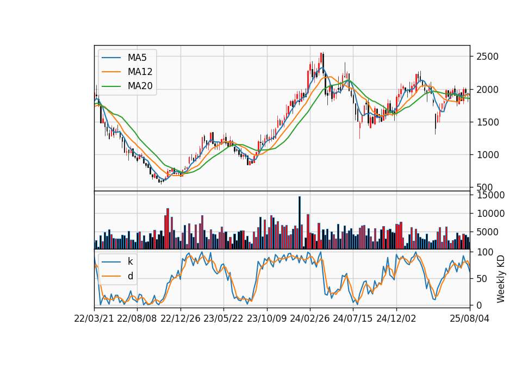The image size is (522, 375).
Task: Click the 5000 volume axis tick label
Action: coord(487,232)
